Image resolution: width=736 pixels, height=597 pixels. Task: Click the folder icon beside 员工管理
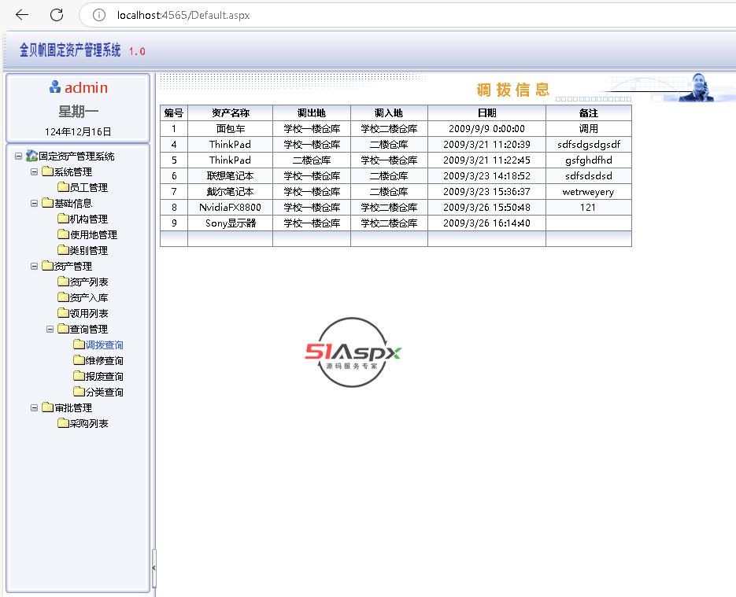(x=63, y=187)
